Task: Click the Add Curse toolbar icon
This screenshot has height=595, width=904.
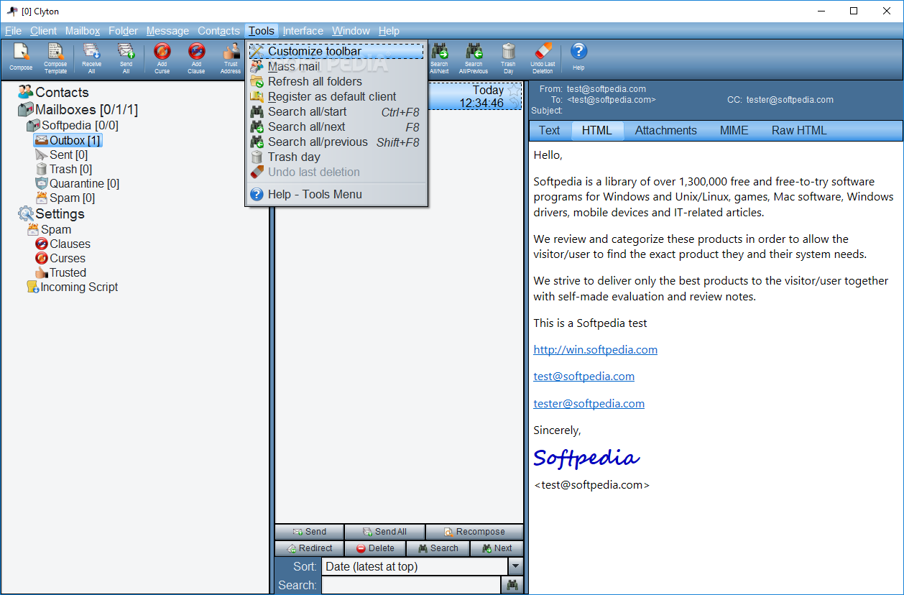Action: tap(162, 57)
